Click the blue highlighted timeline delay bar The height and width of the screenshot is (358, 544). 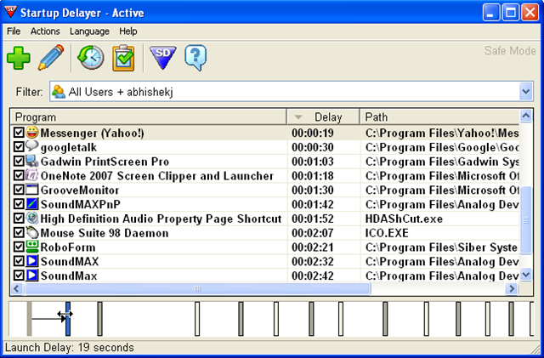pyautogui.click(x=68, y=319)
